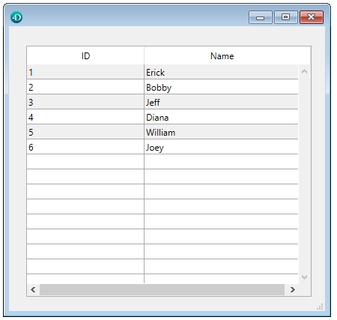Click the vertical scrollbar up arrow
The height and width of the screenshot is (320, 337).
tap(304, 72)
